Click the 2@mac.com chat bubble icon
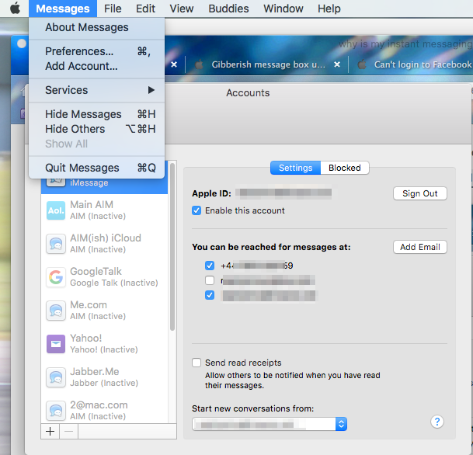Screen dimensions: 473x455 point(56,411)
